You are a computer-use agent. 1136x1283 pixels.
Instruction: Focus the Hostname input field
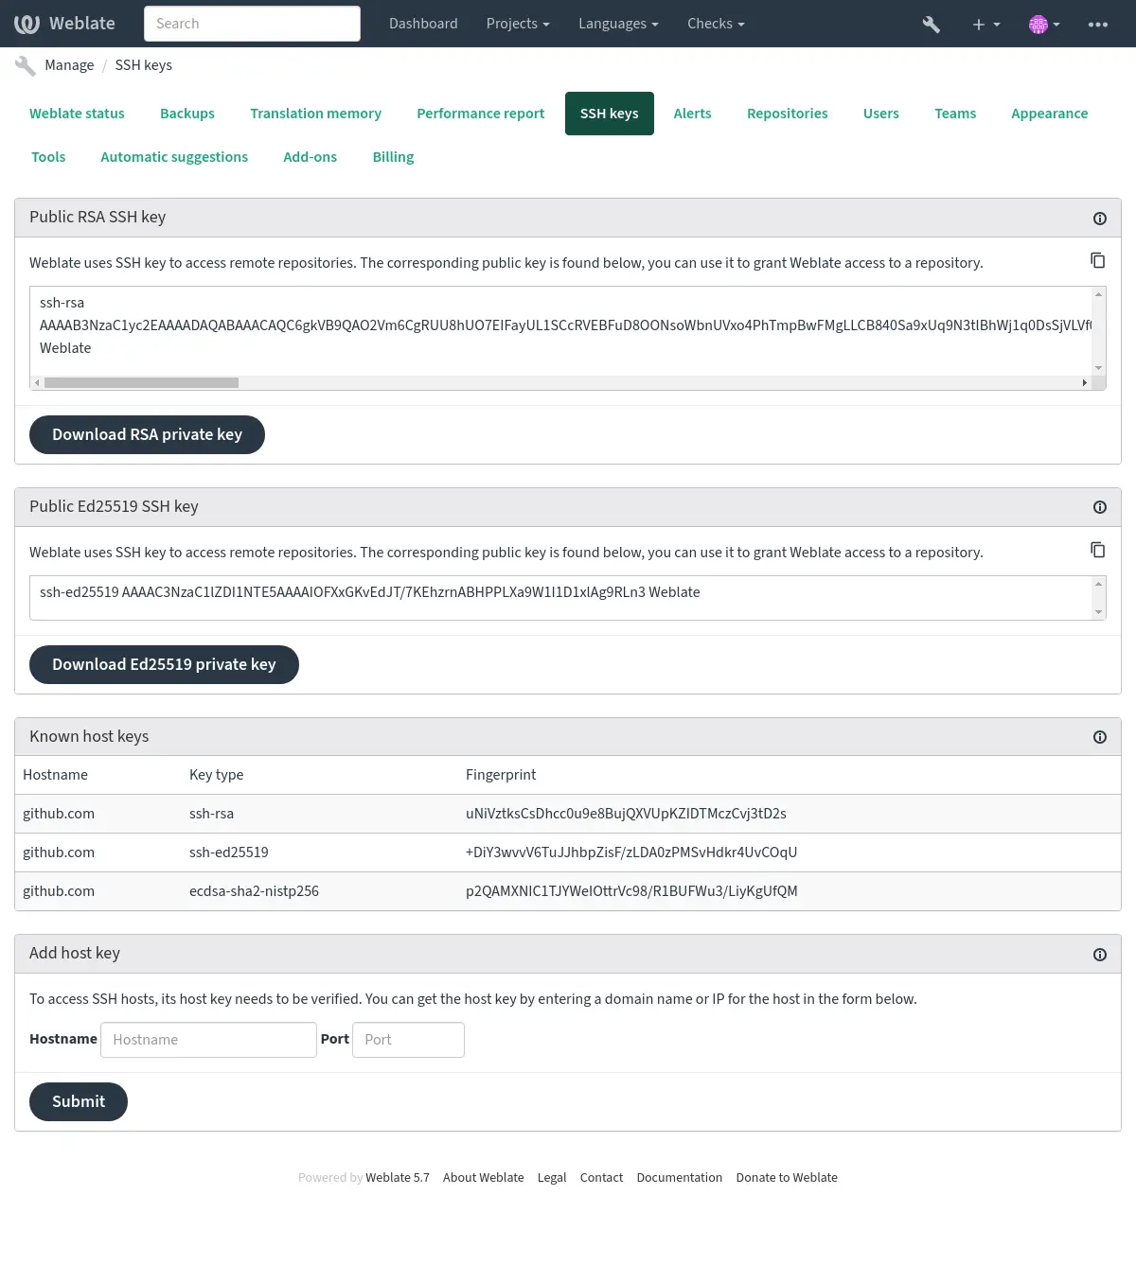208,1040
